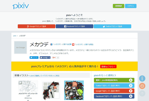
Task: Register with Twitter account button
Action: (x=112, y=26)
